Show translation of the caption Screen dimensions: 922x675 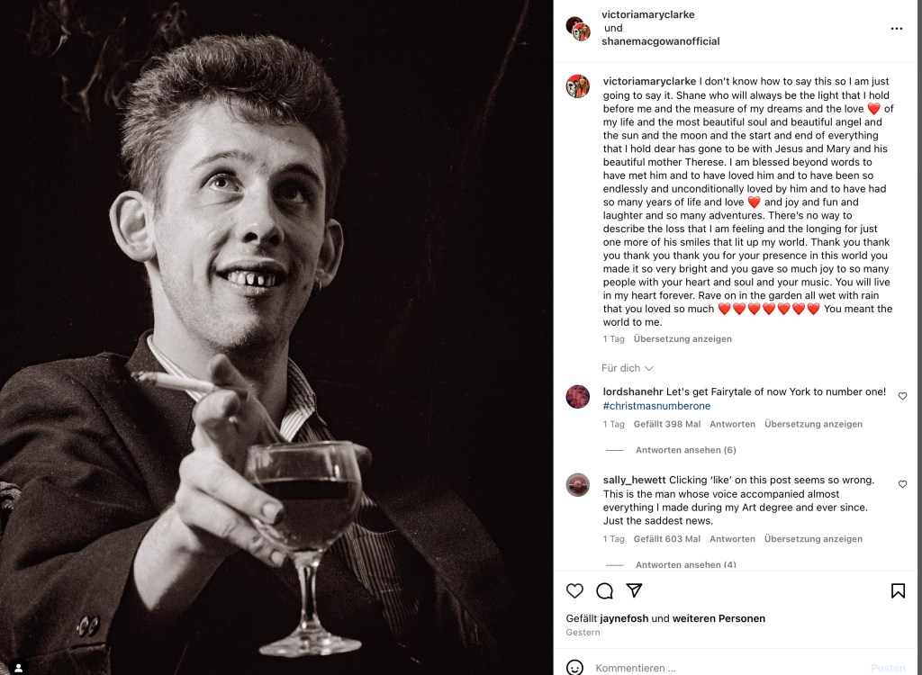coord(682,339)
